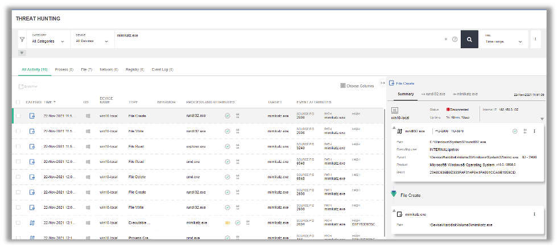Open kebab menu of rundll32.exe card
Image resolution: width=558 pixels, height=248 pixels.
tap(534, 131)
